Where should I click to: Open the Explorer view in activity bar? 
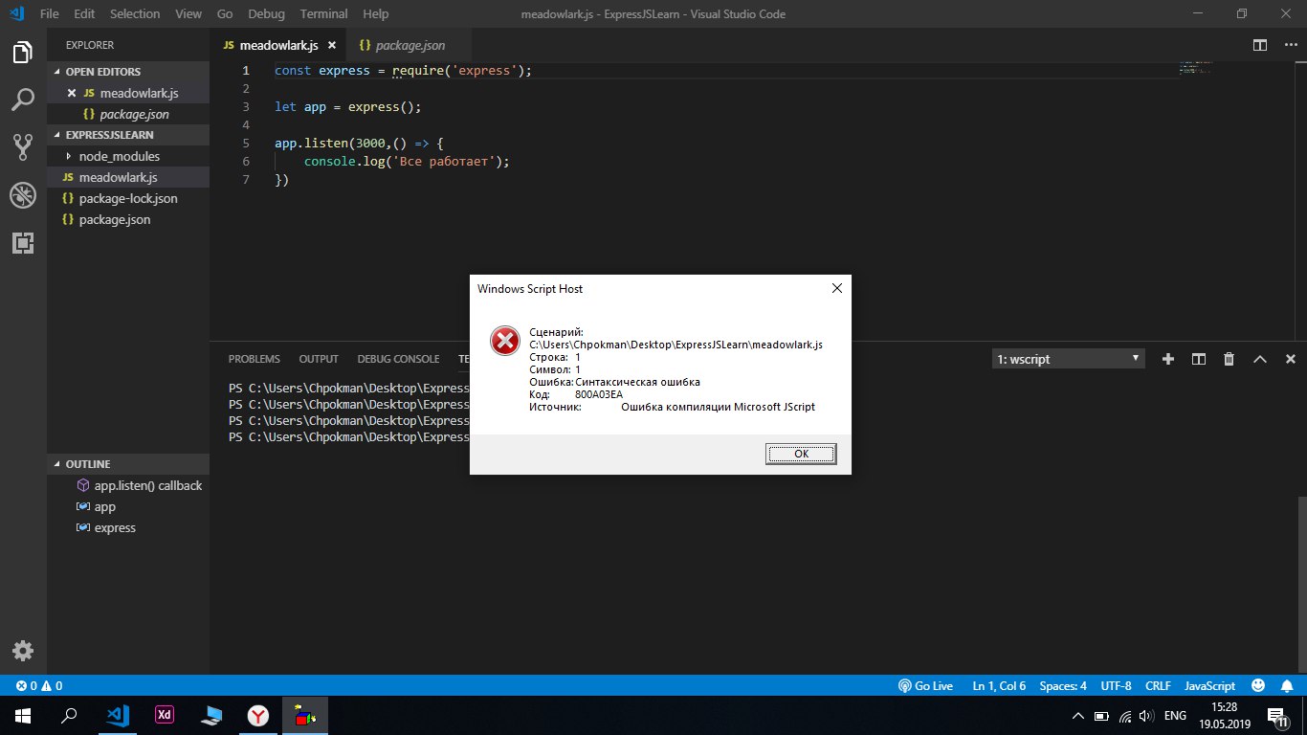pos(23,53)
